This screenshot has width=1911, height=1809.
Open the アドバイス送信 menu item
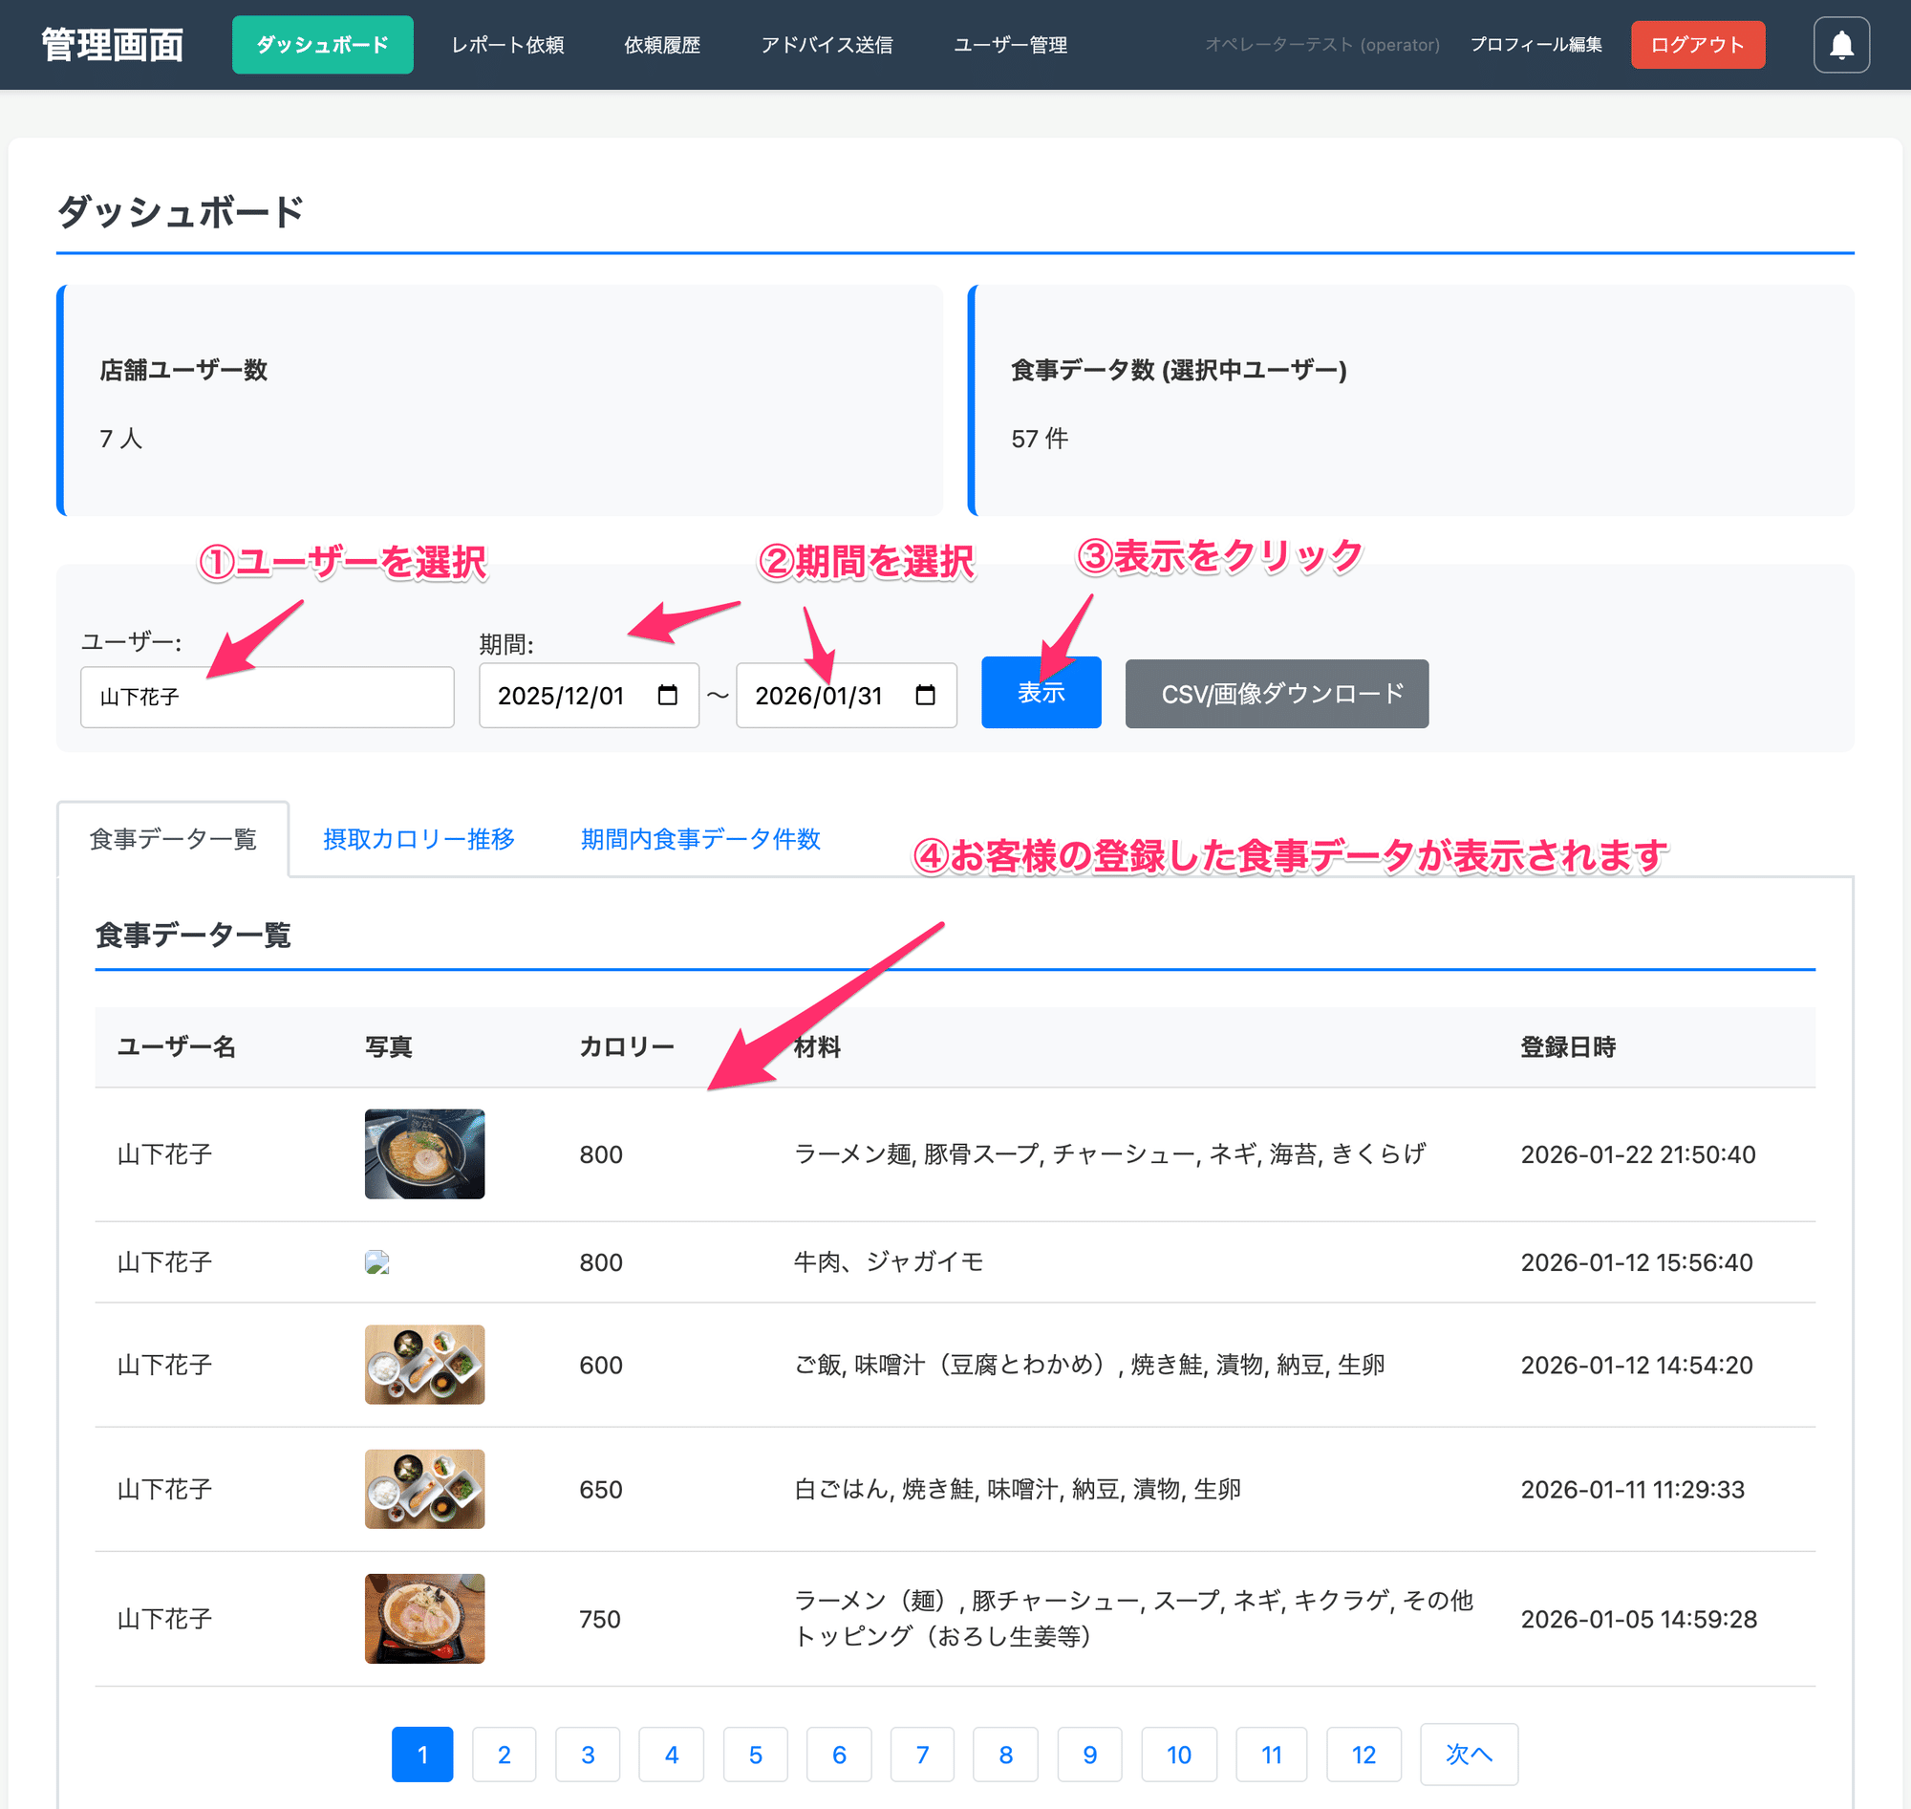coord(827,44)
